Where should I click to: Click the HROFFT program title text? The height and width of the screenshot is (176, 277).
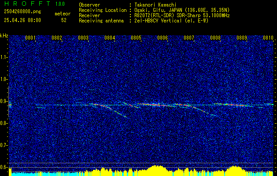click(x=27, y=4)
